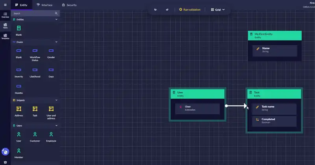Click the hamburger menu icon

5,5
